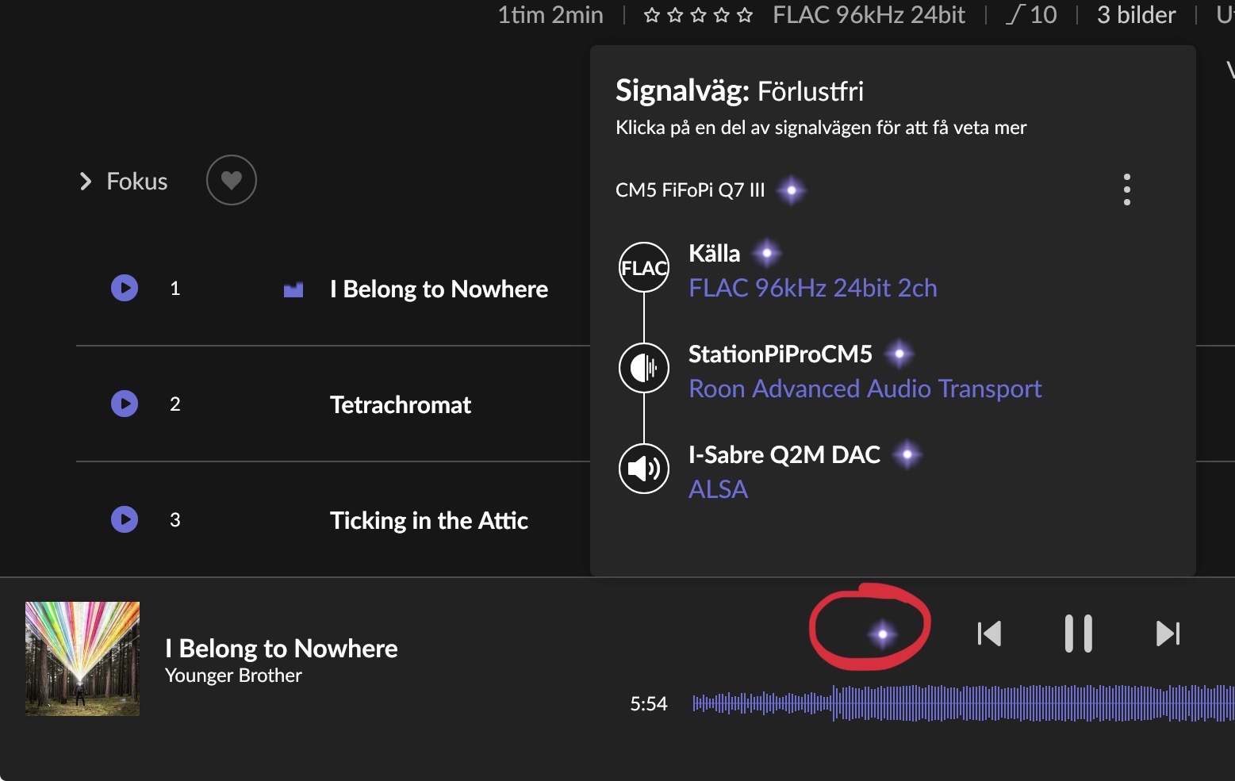Screen dimensions: 1235x781
Task: Expand the Fokus section
Action: point(124,182)
